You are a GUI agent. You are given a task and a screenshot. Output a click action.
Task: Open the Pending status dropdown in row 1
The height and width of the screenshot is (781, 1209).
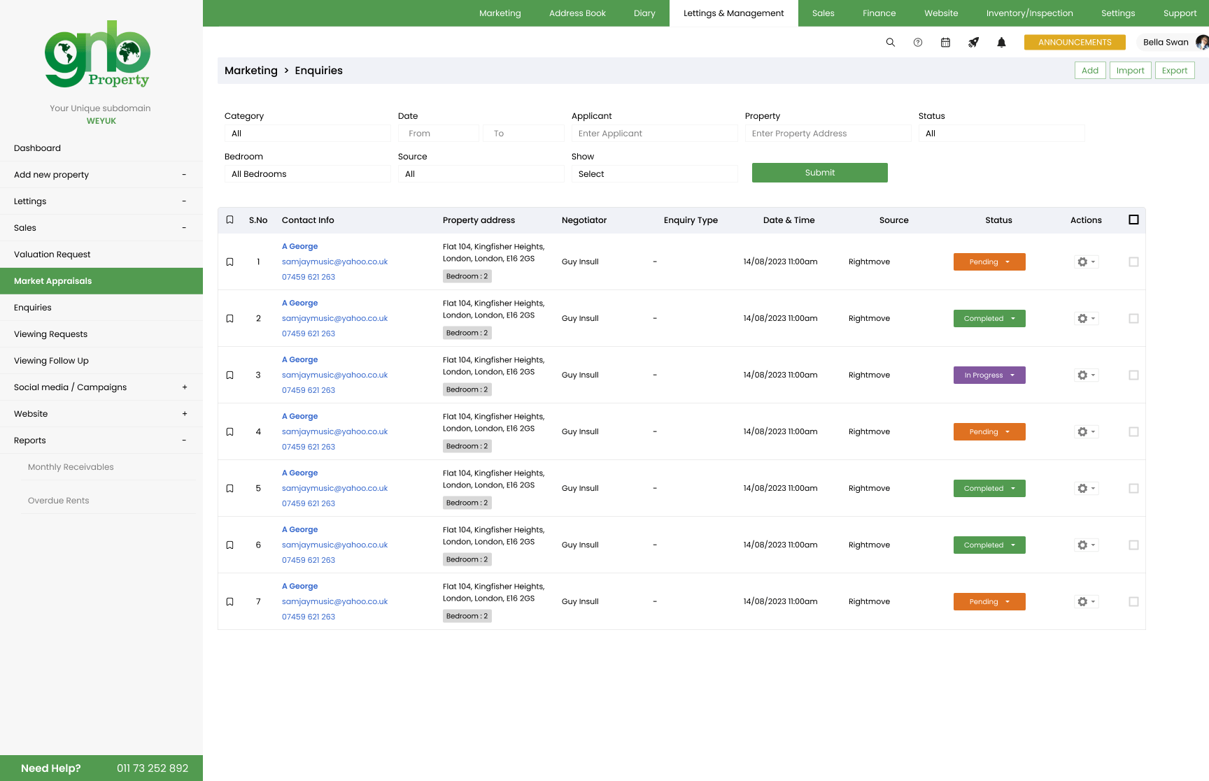(x=989, y=262)
